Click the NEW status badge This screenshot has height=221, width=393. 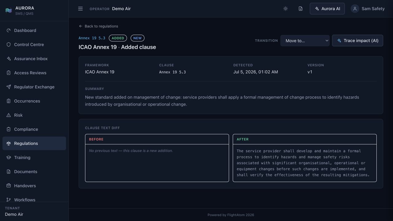click(138, 38)
